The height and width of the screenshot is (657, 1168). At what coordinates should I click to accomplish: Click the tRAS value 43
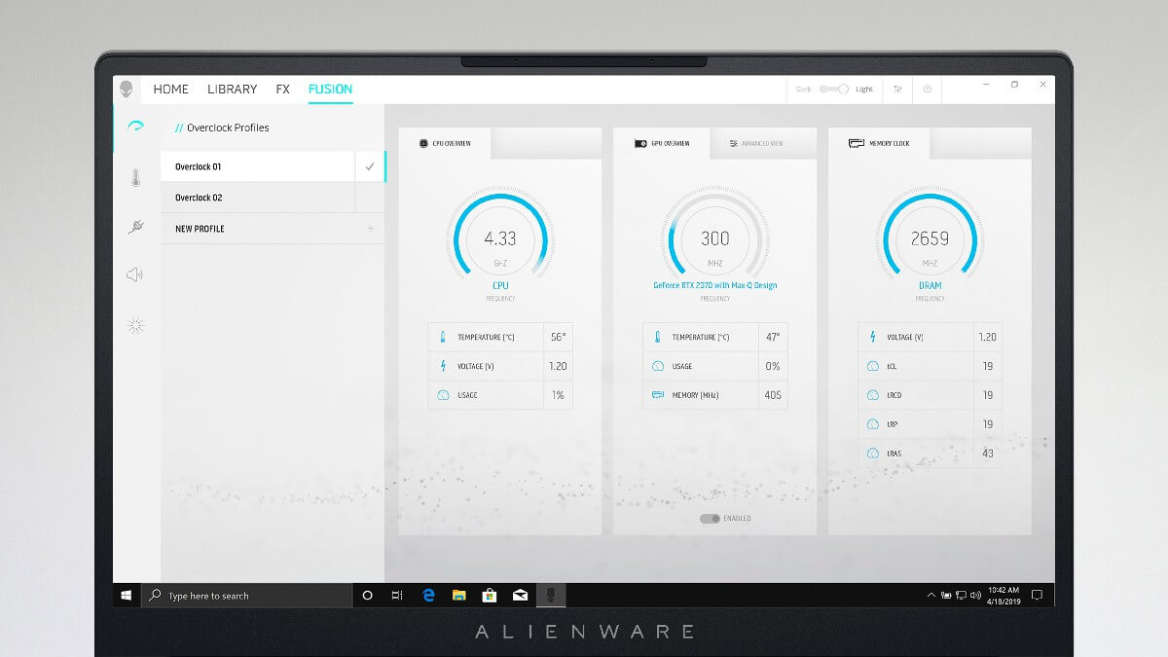pyautogui.click(x=988, y=454)
